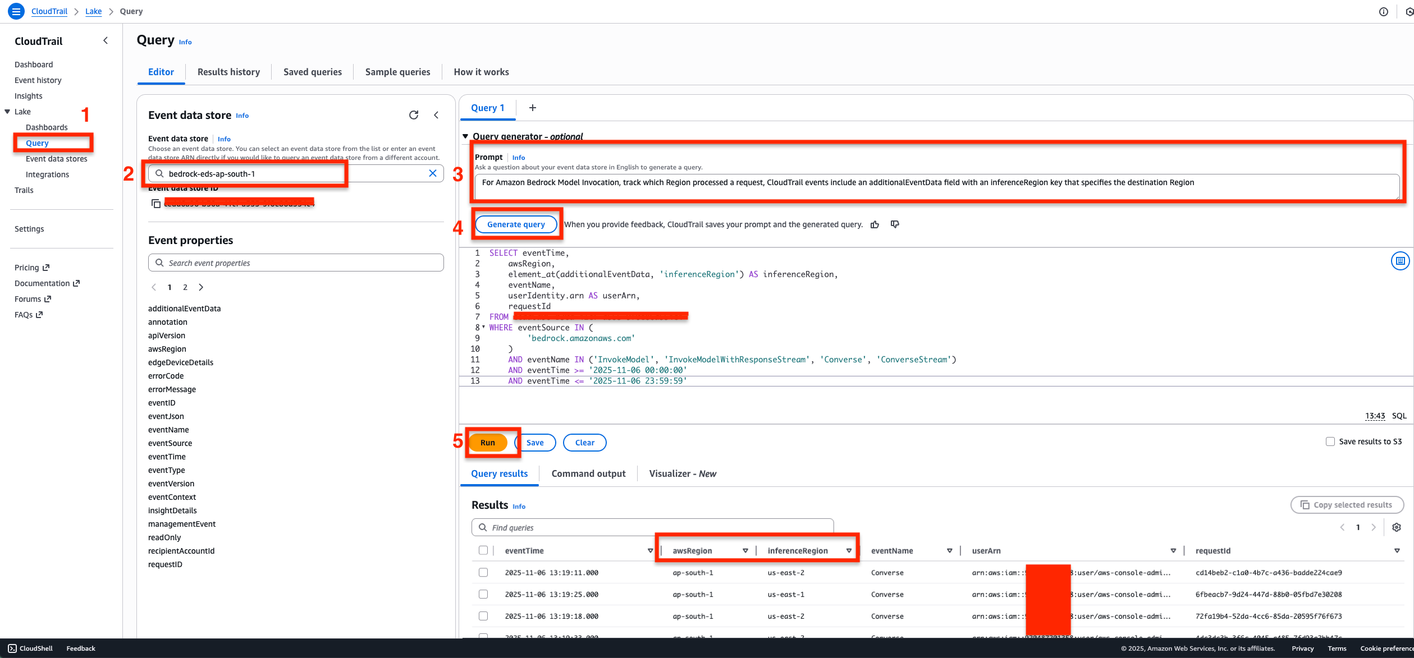Check the first query result row
1414x658 pixels.
(x=483, y=572)
